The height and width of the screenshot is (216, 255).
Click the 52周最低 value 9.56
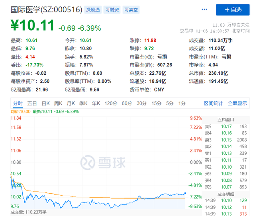pos(94,90)
